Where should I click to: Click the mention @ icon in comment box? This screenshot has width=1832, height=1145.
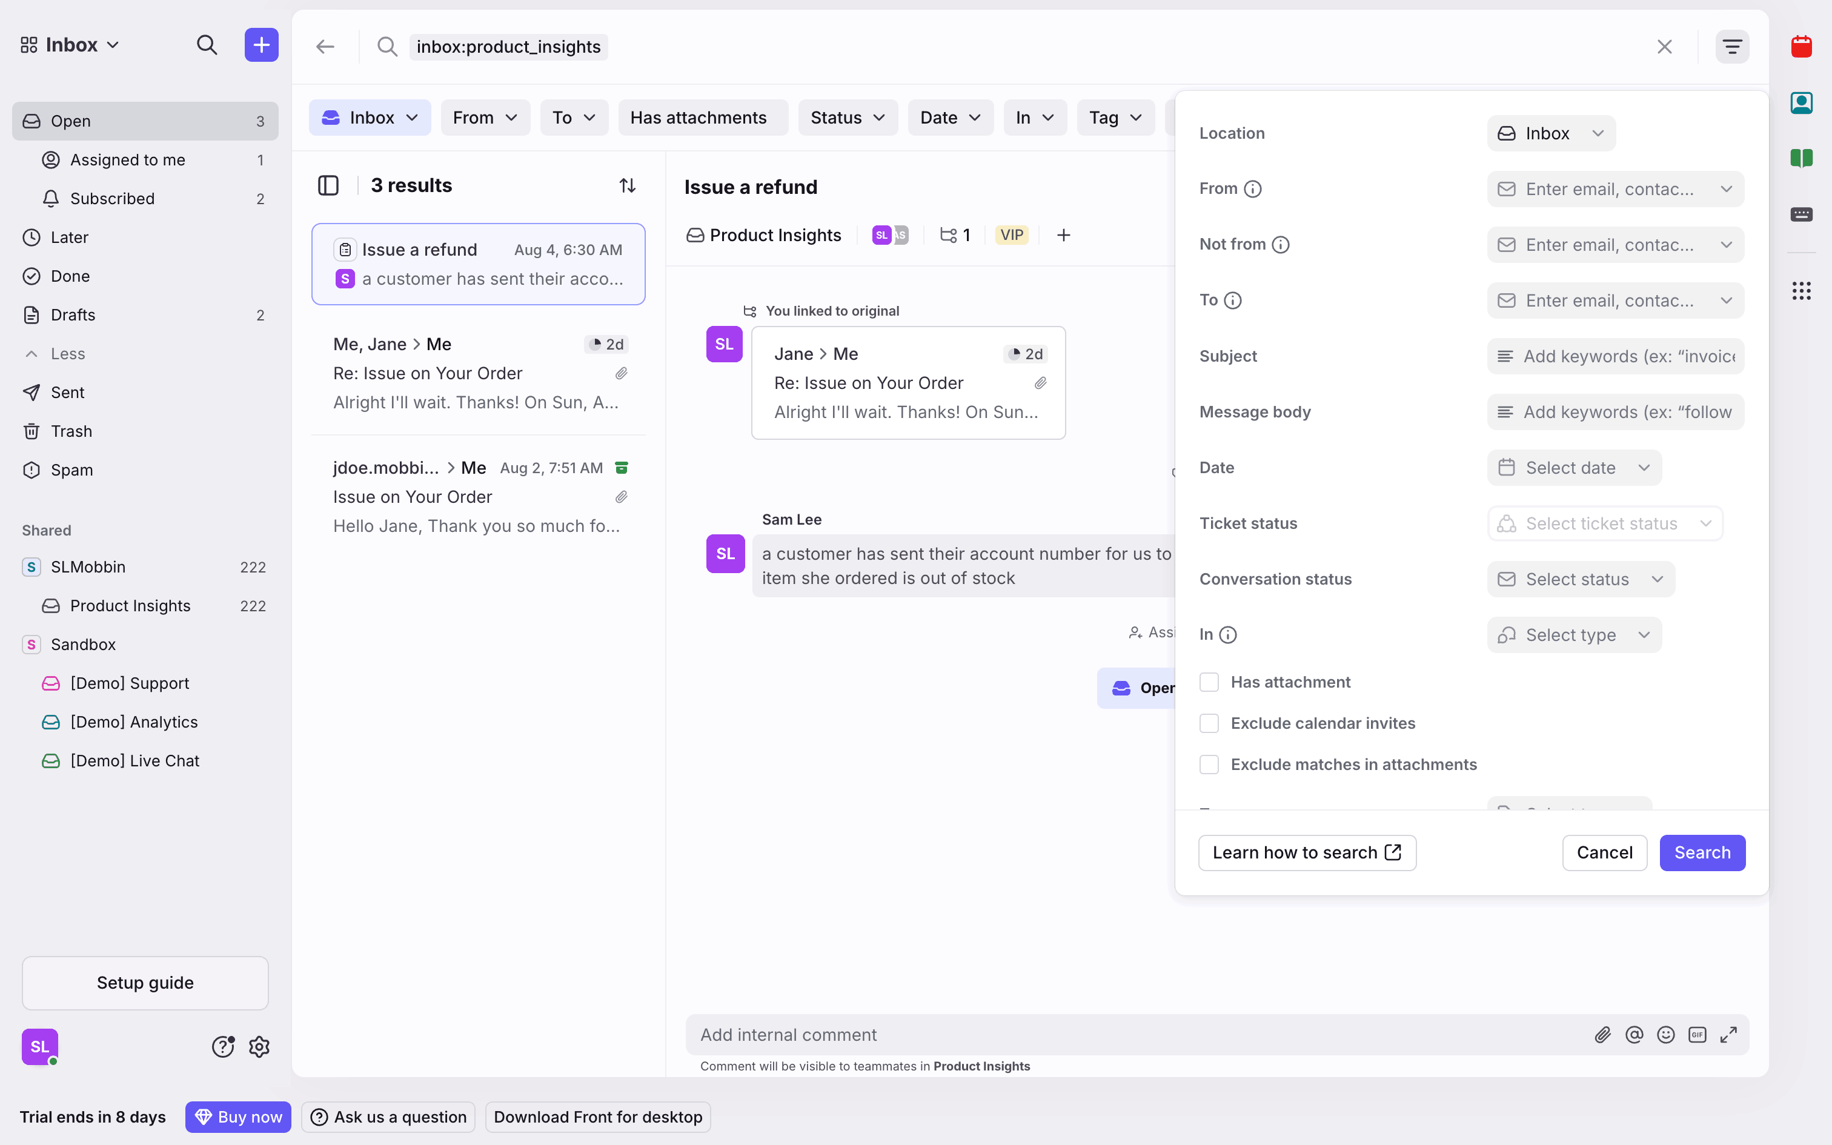coord(1634,1035)
